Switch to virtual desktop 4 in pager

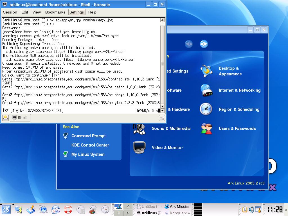(128, 213)
